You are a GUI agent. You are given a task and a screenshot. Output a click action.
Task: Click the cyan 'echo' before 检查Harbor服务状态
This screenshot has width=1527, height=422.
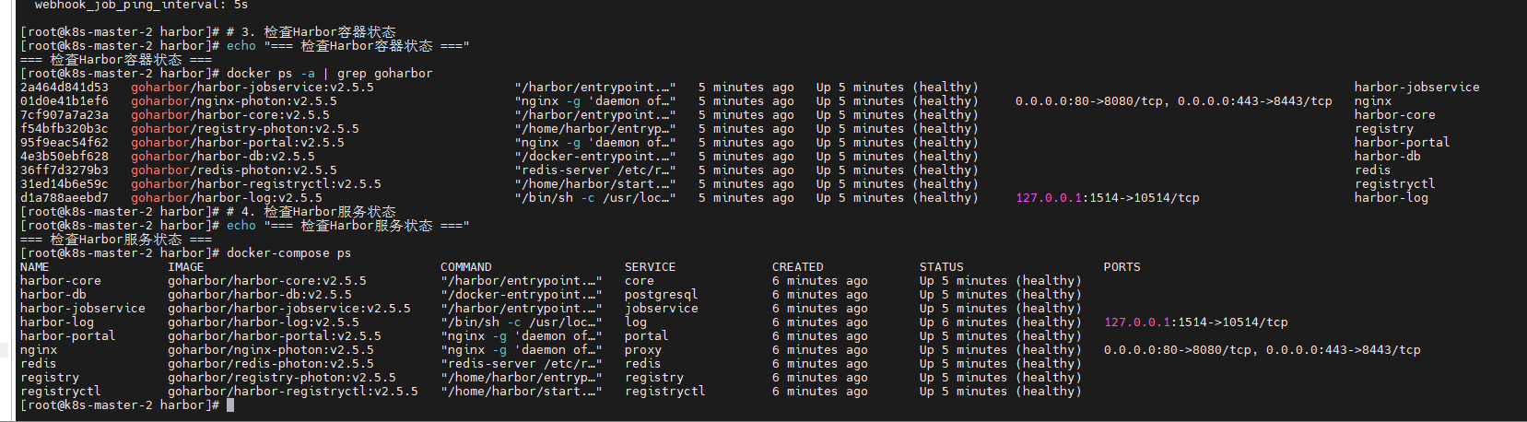(x=241, y=226)
